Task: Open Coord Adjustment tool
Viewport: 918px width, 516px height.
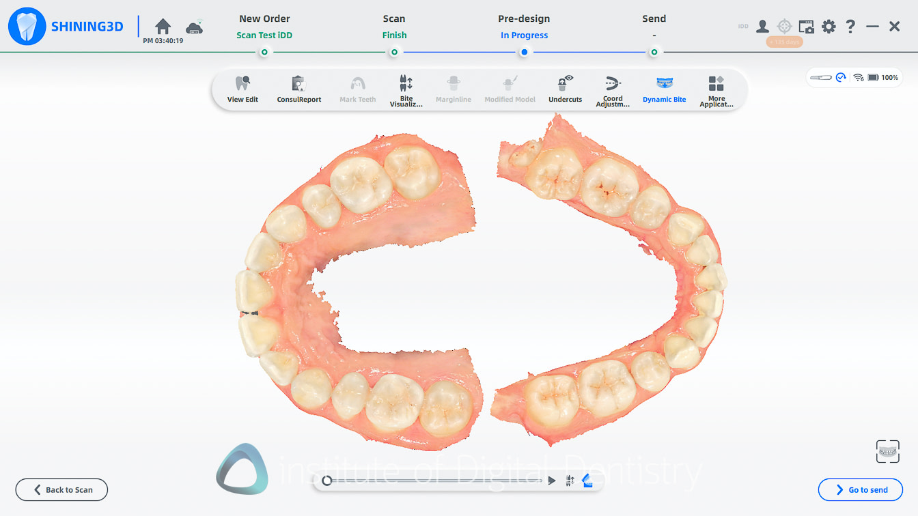Action: (613, 89)
